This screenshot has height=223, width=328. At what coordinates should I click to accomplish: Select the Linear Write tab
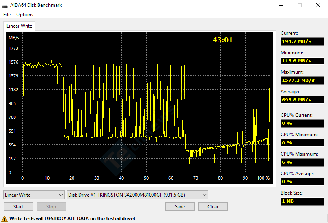pos(19,26)
